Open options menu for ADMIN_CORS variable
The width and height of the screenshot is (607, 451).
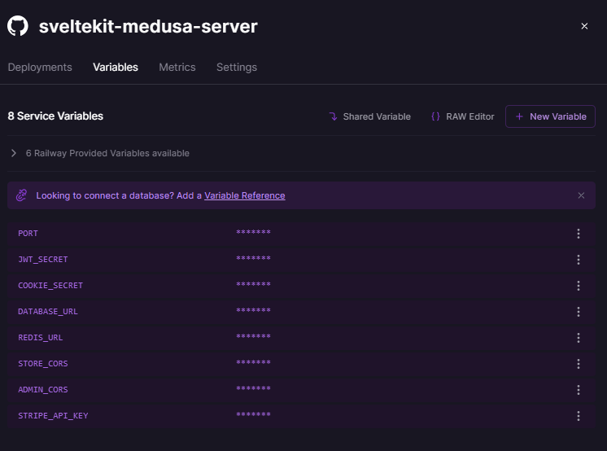click(x=579, y=389)
